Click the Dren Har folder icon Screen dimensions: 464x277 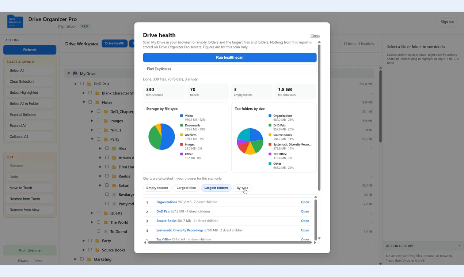tap(114, 167)
